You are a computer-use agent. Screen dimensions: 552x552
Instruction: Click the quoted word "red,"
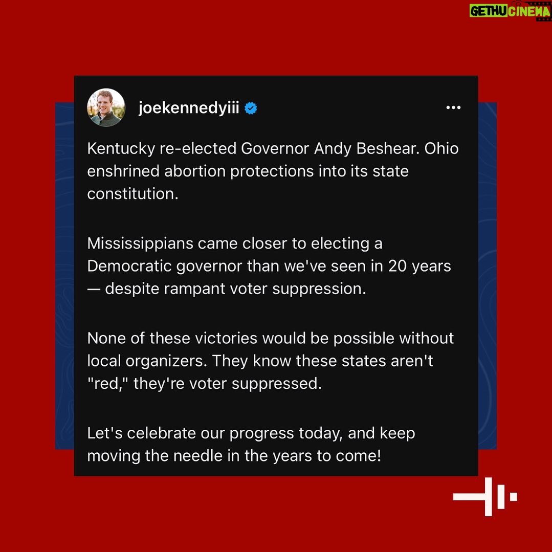108,383
